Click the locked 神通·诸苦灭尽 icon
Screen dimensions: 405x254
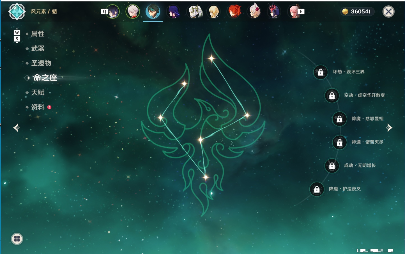tap(340, 142)
